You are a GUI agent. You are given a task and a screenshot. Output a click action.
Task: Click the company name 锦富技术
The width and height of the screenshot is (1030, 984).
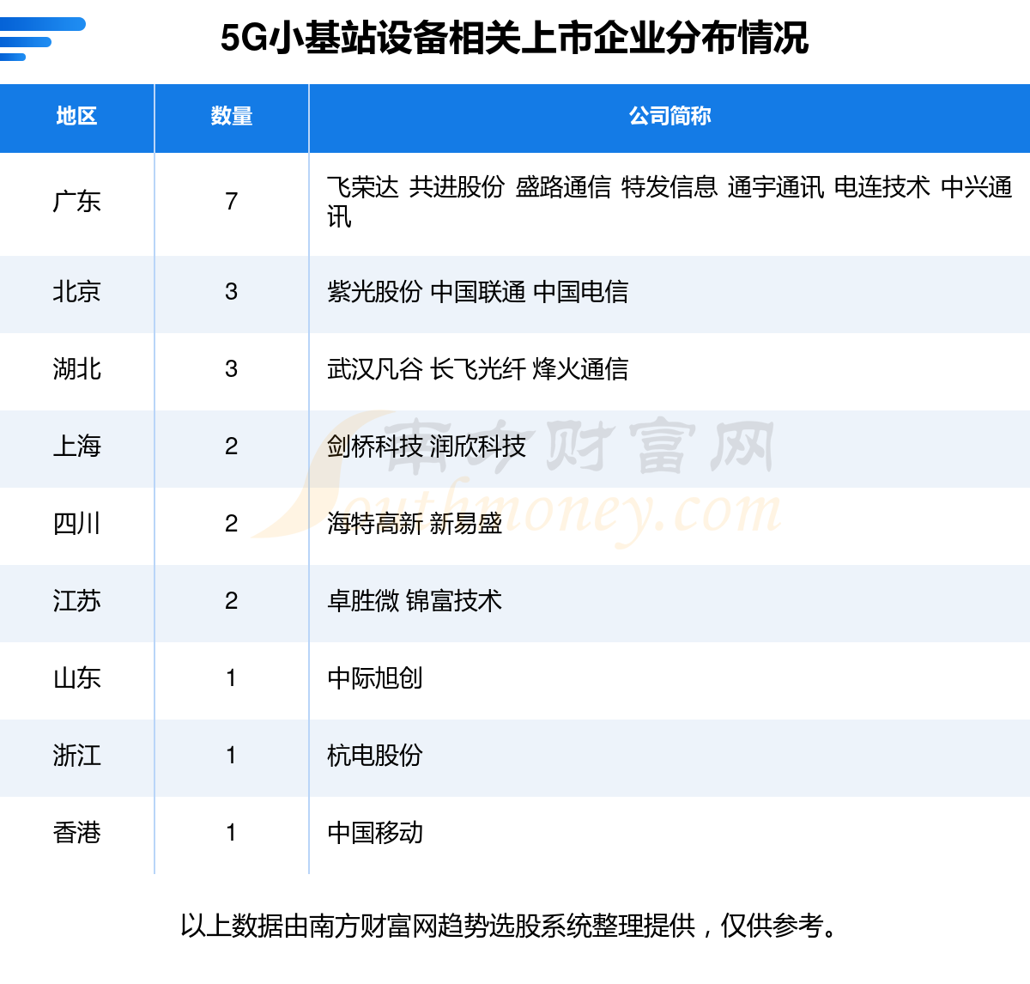(x=454, y=601)
